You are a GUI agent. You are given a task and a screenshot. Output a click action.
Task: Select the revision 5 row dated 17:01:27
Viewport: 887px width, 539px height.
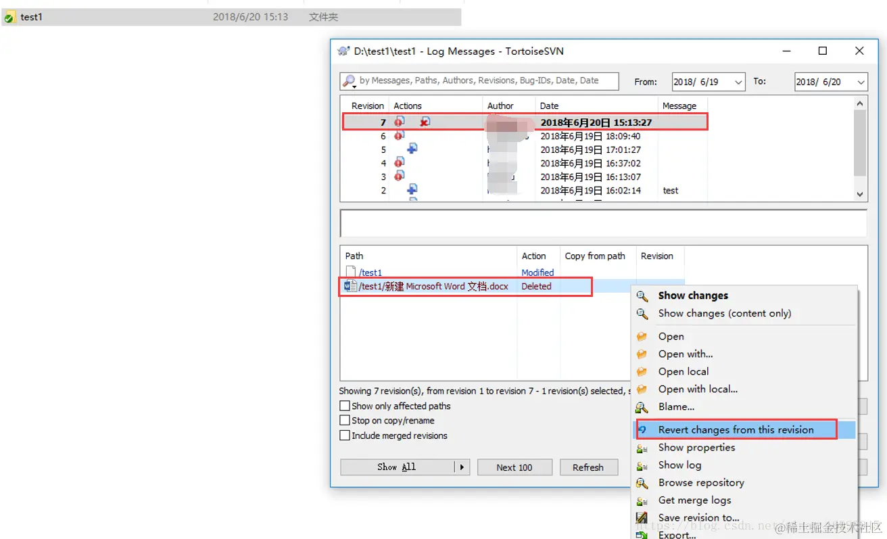(x=525, y=149)
